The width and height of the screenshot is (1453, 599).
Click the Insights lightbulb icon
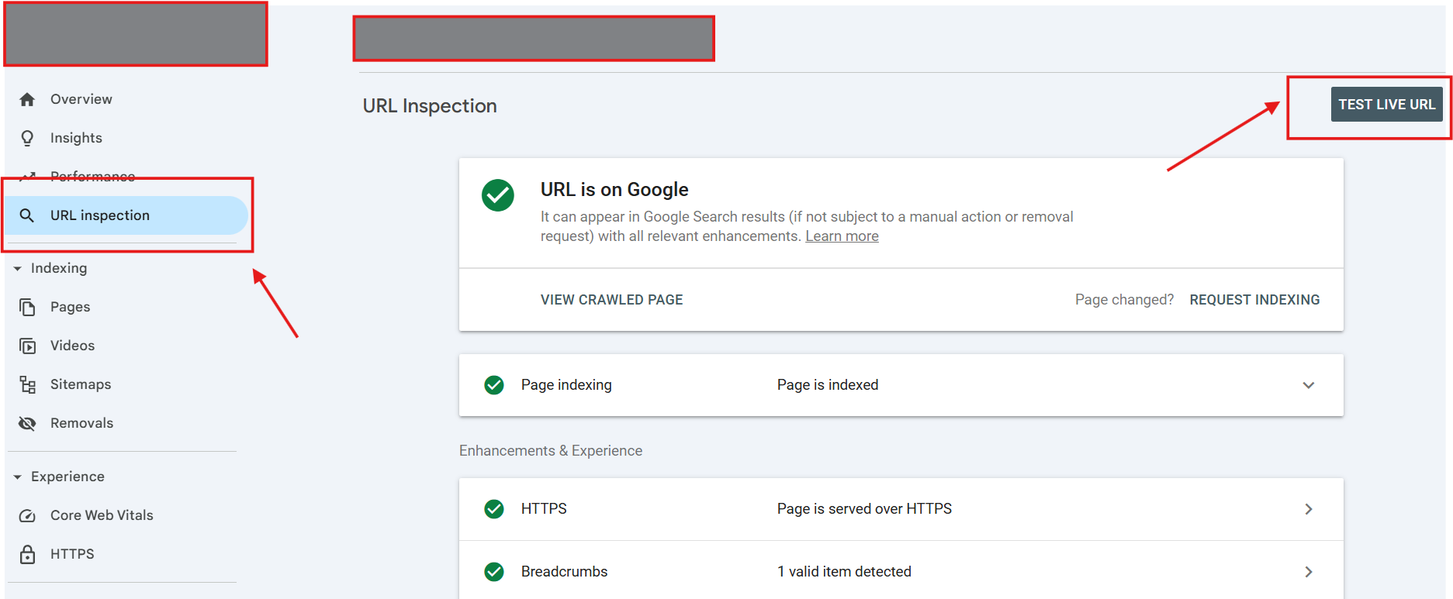coord(28,138)
